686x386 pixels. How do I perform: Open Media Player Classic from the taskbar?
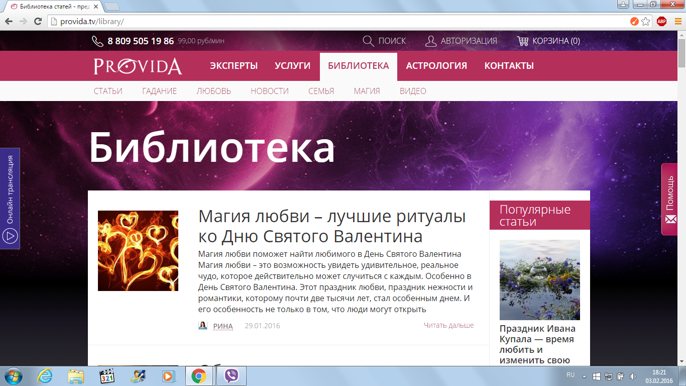pyautogui.click(x=107, y=376)
